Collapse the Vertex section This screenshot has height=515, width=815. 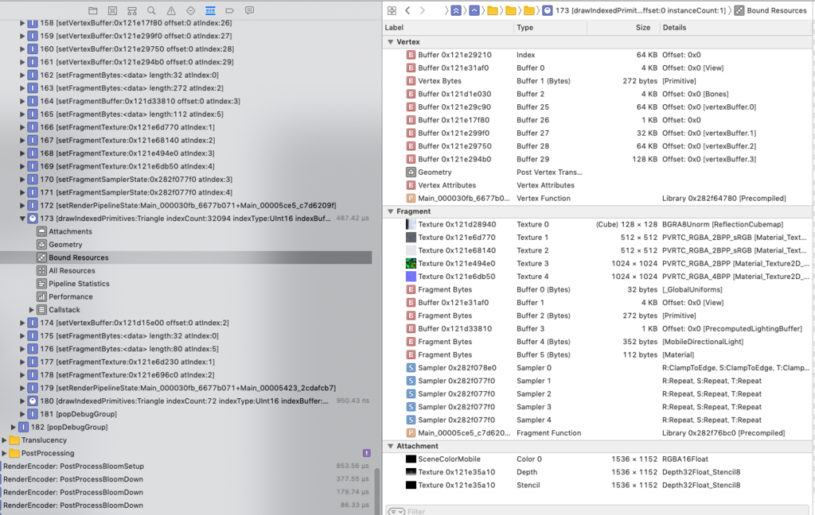pyautogui.click(x=390, y=42)
